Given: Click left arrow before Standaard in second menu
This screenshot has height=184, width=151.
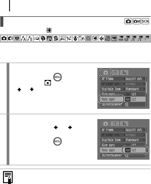Looking at the screenshot, I should point(124,140).
